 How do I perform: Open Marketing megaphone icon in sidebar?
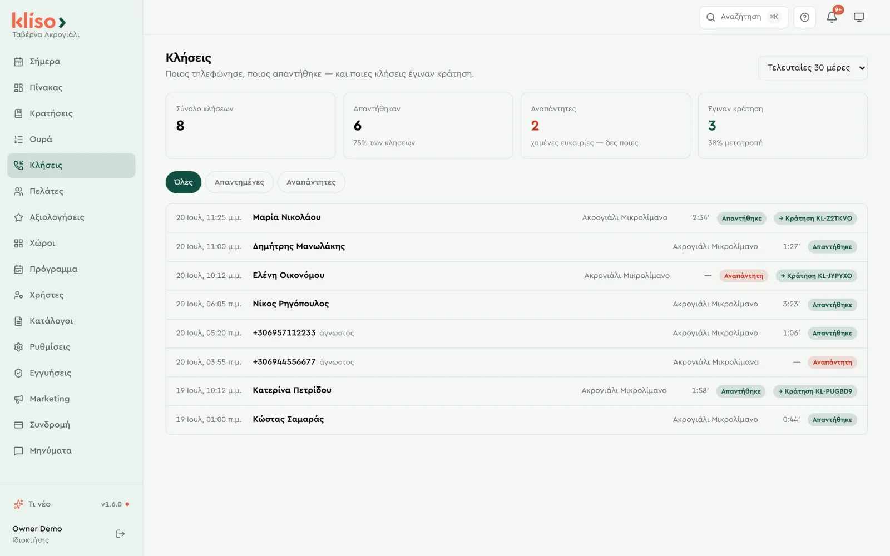point(18,399)
